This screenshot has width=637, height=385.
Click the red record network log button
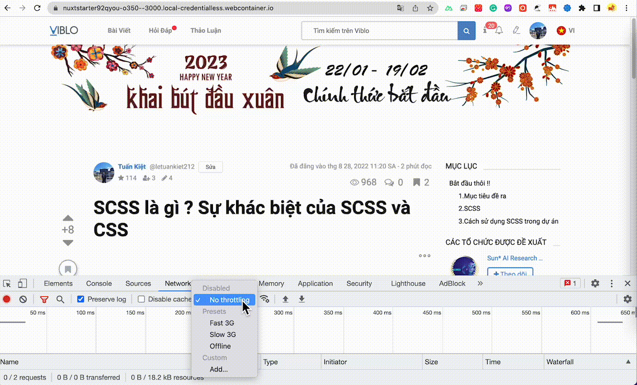(6, 299)
